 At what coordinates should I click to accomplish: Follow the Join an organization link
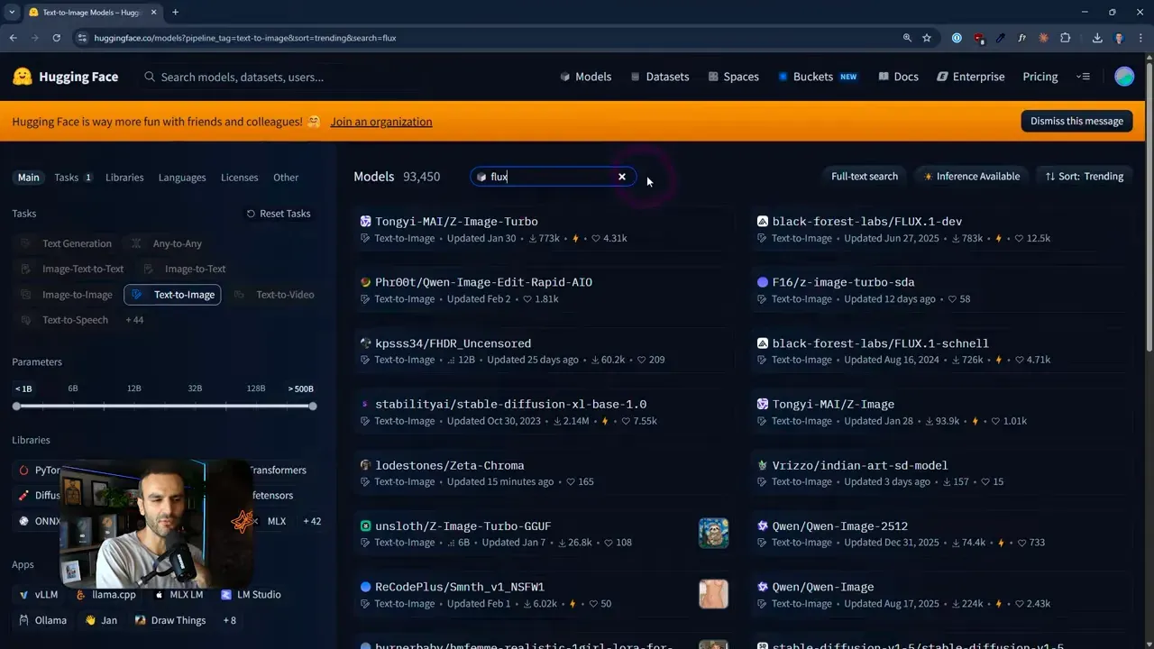(x=380, y=122)
